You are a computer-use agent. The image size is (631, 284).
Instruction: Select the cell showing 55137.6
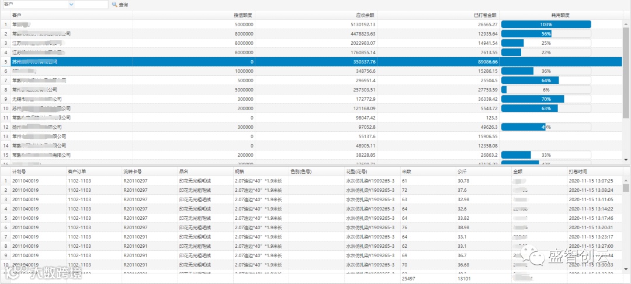point(367,136)
